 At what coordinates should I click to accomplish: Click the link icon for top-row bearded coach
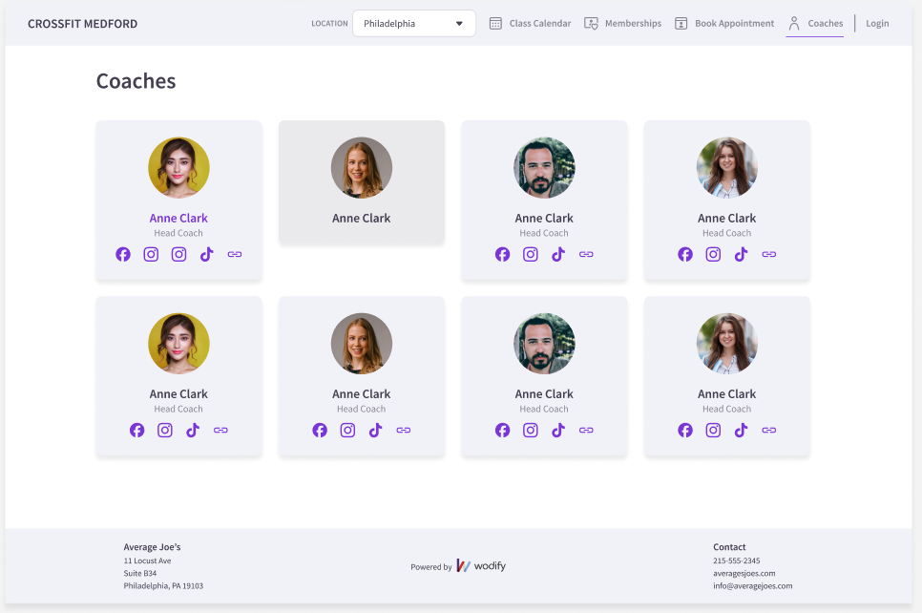coord(586,254)
